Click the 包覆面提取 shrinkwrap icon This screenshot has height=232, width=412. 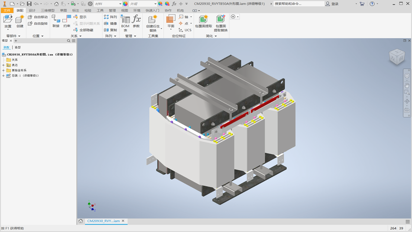[x=203, y=20]
